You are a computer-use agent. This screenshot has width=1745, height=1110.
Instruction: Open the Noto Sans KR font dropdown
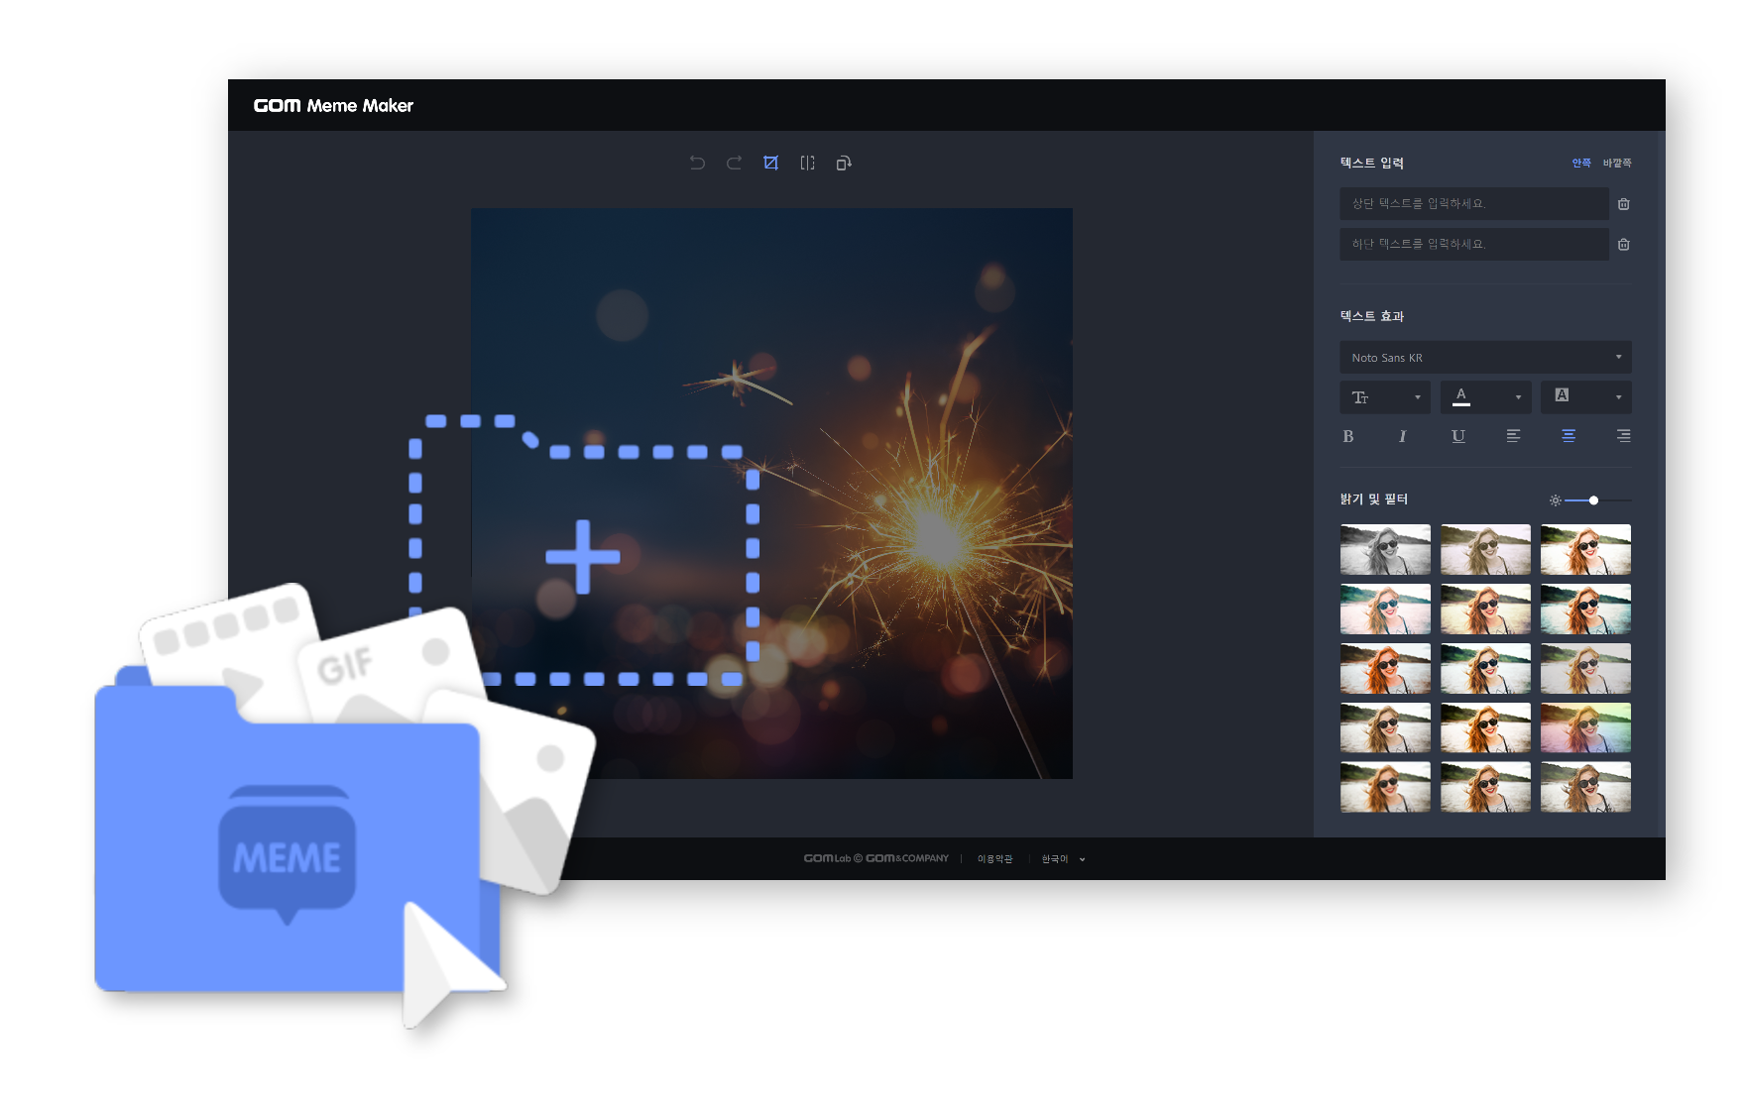coord(1484,358)
